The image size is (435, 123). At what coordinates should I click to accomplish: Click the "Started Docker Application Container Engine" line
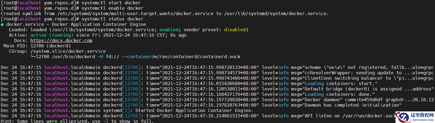point(194,110)
